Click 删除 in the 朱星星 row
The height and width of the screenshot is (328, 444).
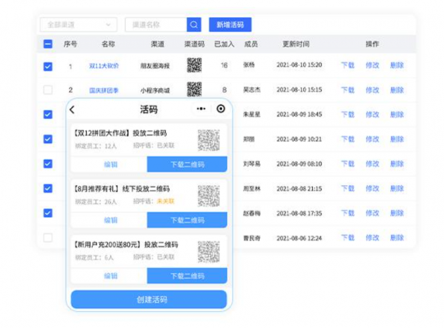click(397, 114)
